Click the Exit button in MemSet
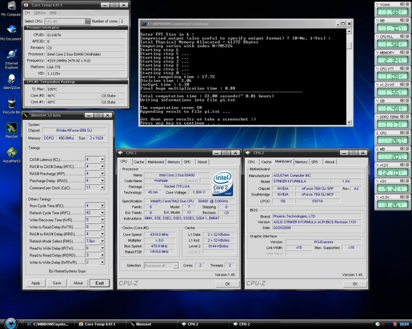This screenshot has height=329, width=412. (100, 283)
